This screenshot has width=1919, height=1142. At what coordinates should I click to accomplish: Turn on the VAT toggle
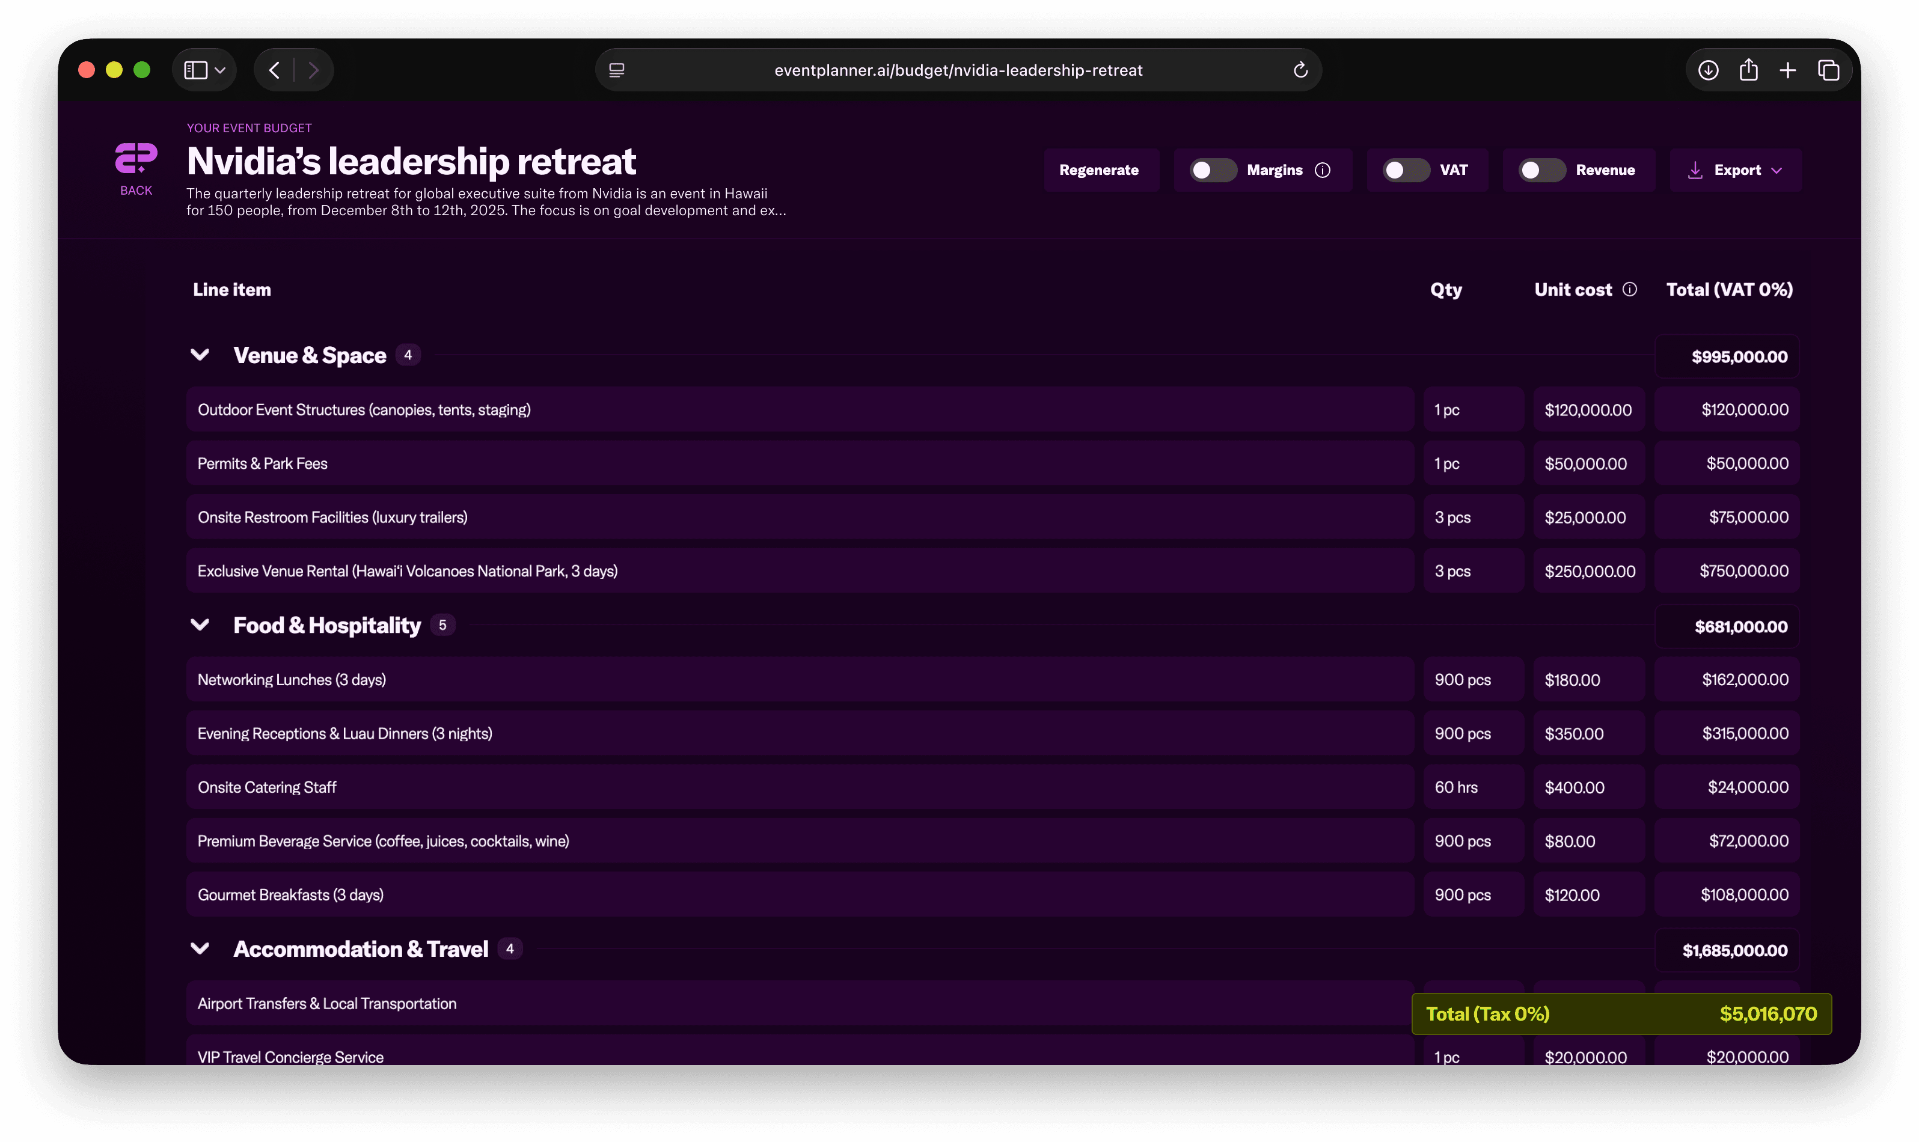pyautogui.click(x=1406, y=170)
